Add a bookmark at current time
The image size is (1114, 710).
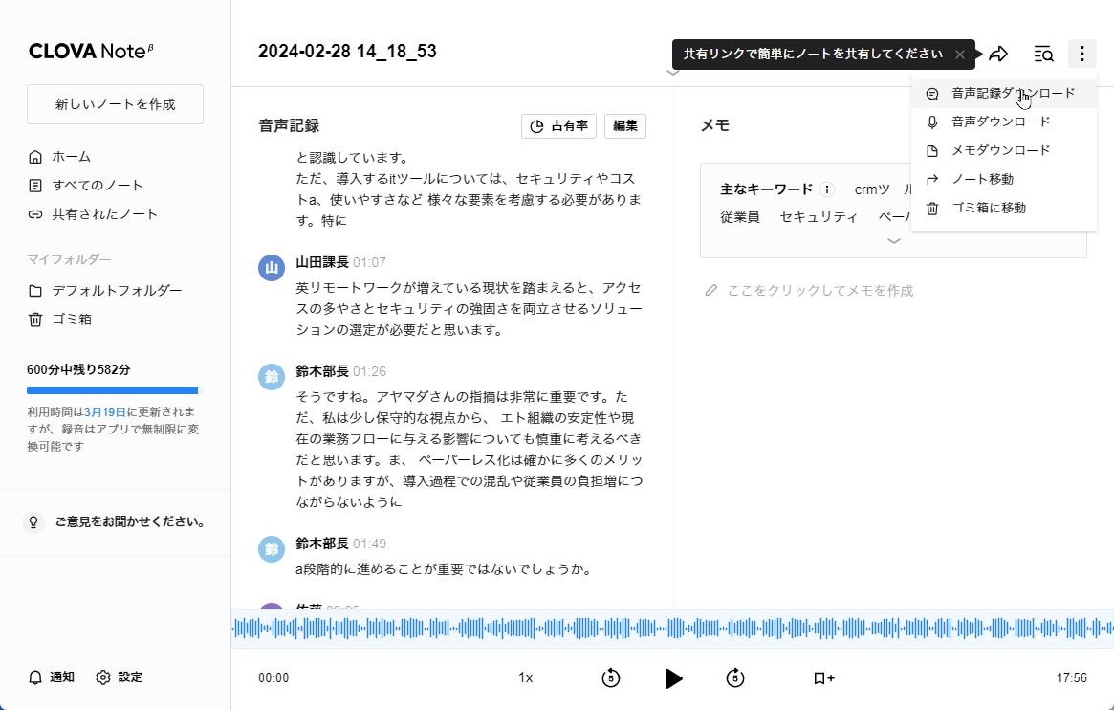[823, 677]
